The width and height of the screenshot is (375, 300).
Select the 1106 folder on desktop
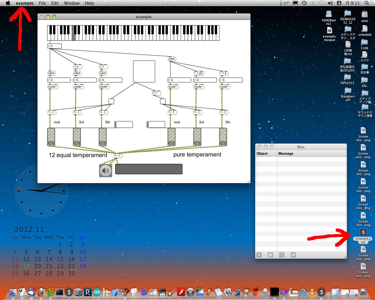pos(364,45)
